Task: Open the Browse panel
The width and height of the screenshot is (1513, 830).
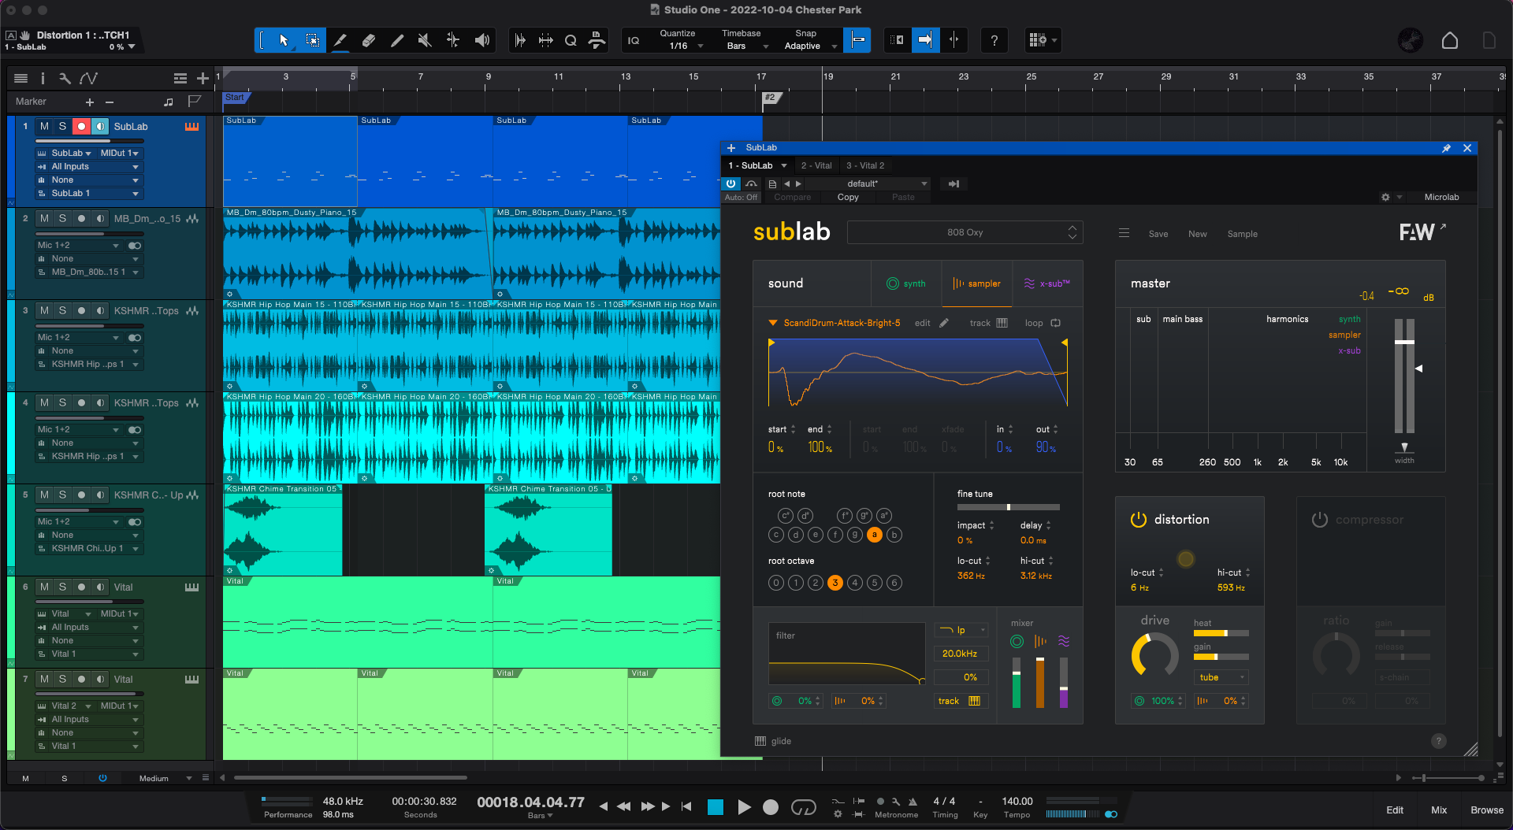Action: point(1487,810)
